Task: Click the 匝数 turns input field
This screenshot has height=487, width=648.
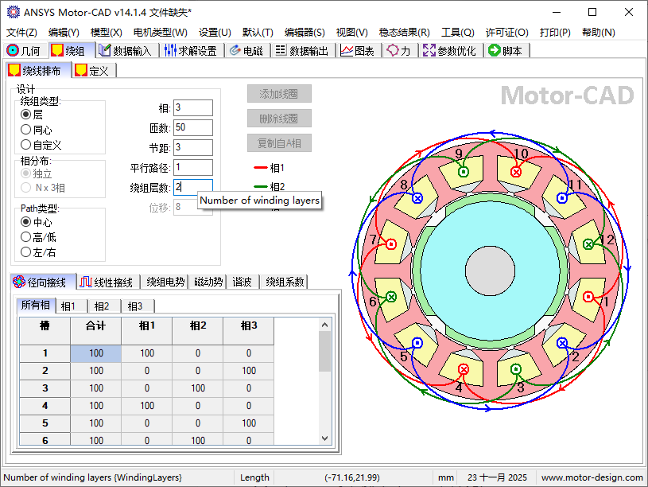Action: tap(193, 127)
